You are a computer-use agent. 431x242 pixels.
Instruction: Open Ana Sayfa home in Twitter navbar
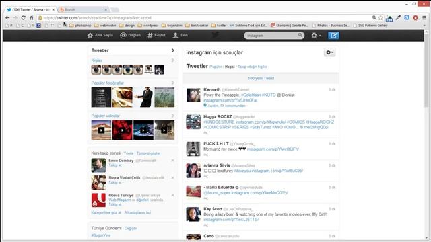click(x=100, y=35)
